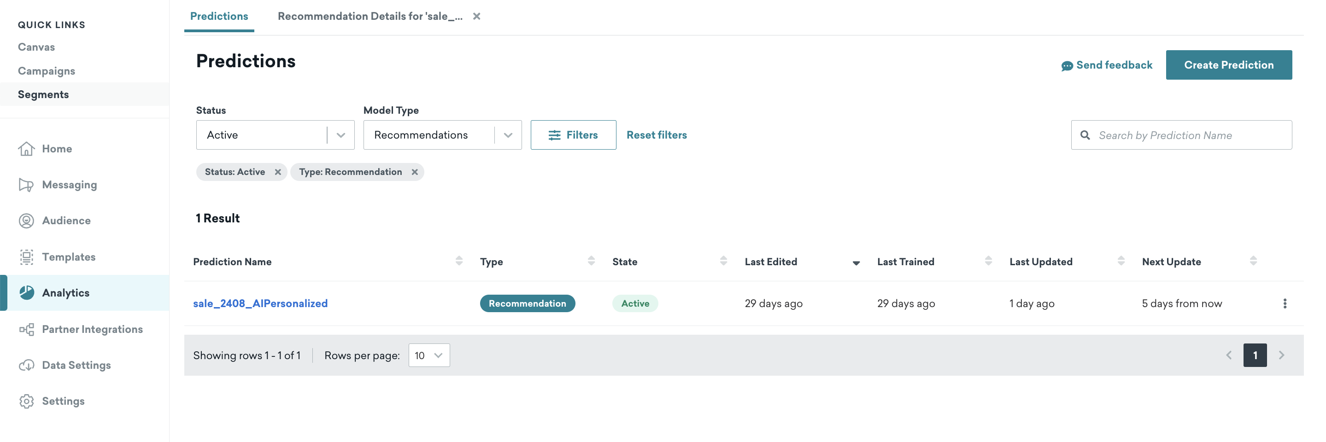Image resolution: width=1326 pixels, height=442 pixels.
Task: Open the Partner Integrations icon
Action: 26,329
